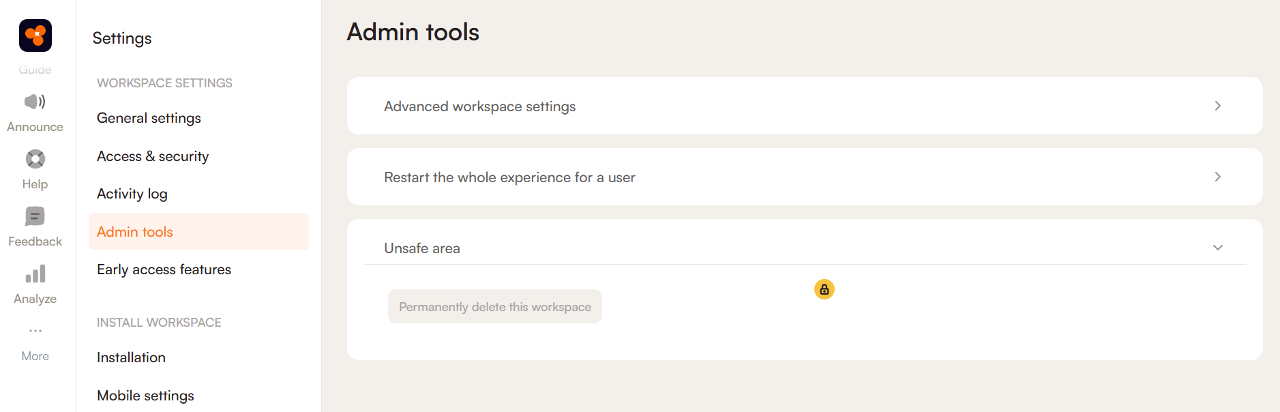Open General settings in sidebar
Screen dimensions: 1280x412
[149, 118]
